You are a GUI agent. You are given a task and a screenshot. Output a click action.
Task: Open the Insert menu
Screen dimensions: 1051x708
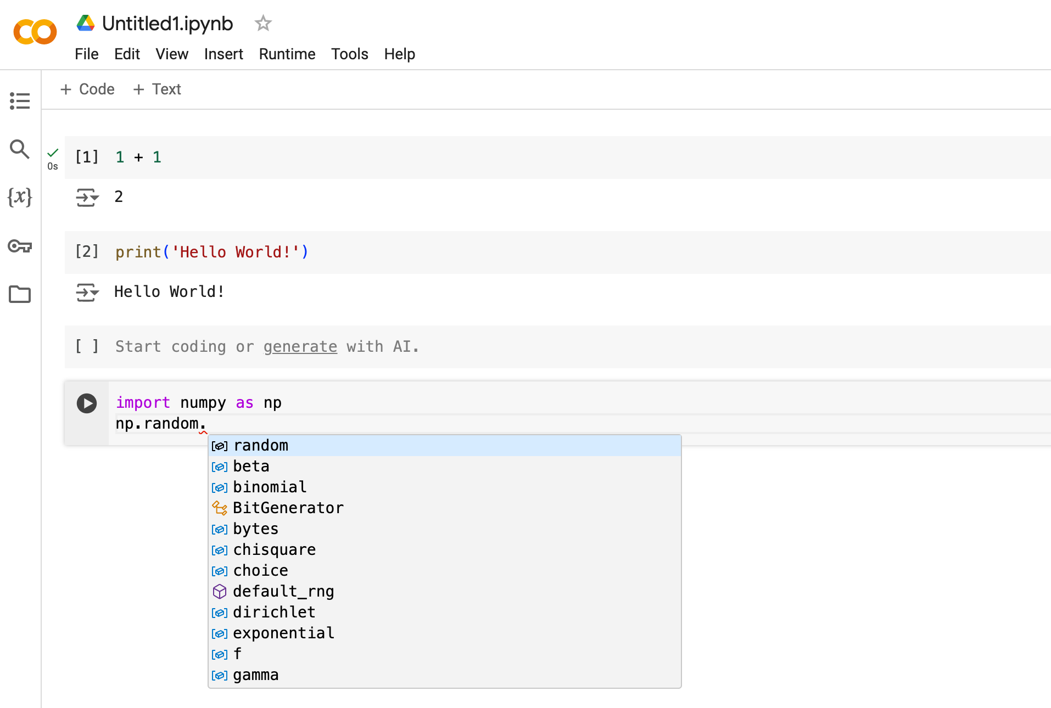click(223, 54)
